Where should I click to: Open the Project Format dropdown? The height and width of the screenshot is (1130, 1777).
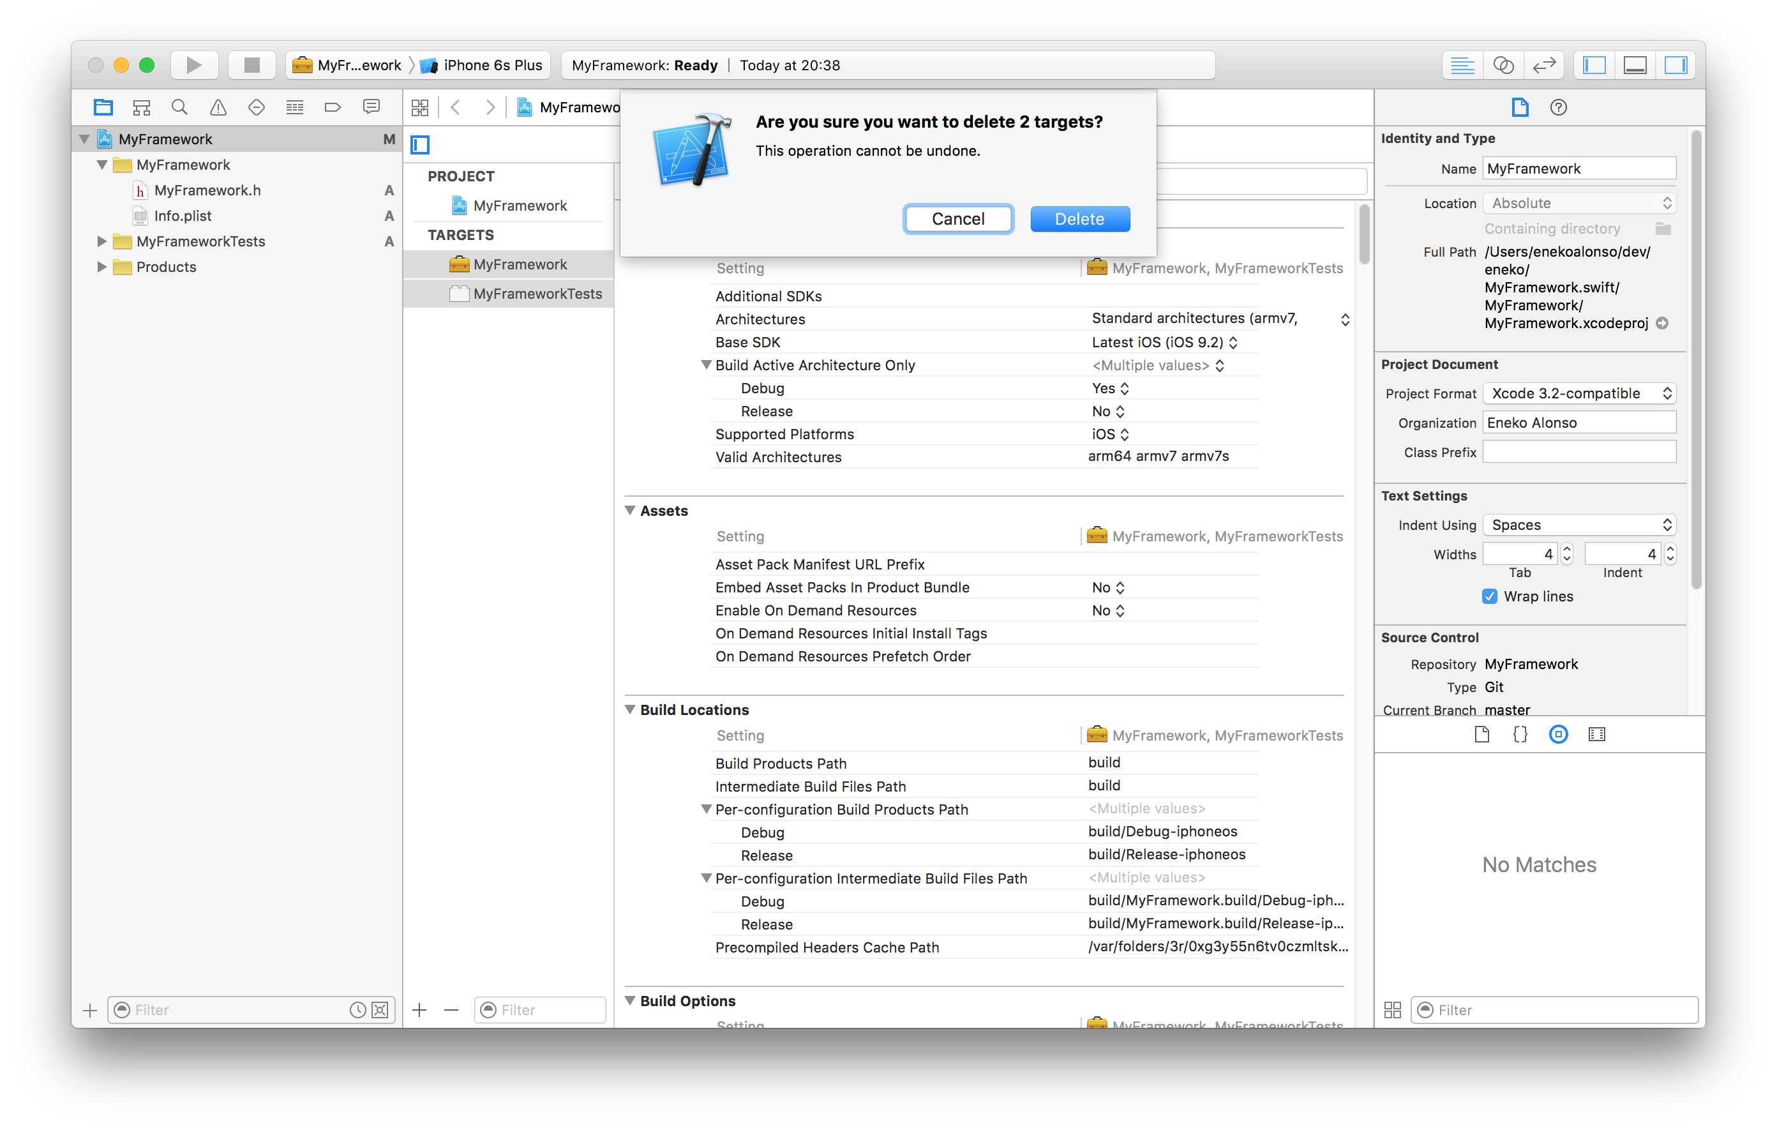[x=1579, y=393]
